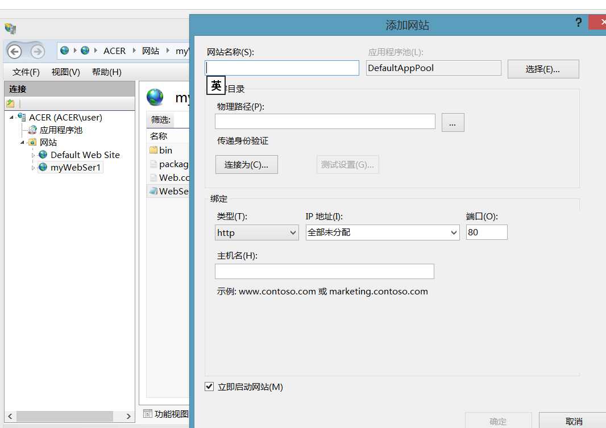Click the Web.config file icon in list
The image size is (606, 428).
pos(153,178)
